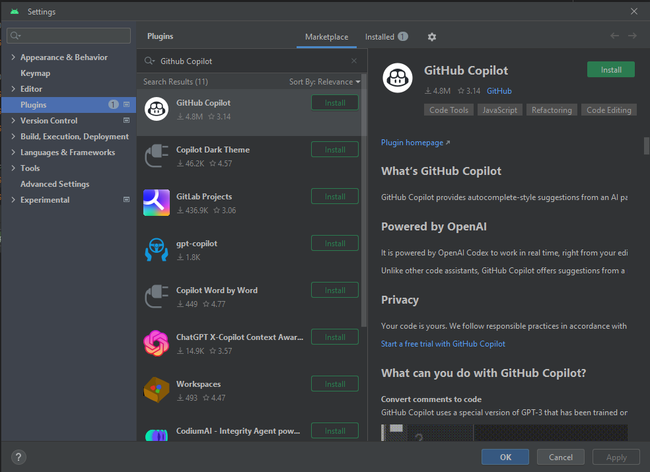Expand the Version Control section

[13, 120]
